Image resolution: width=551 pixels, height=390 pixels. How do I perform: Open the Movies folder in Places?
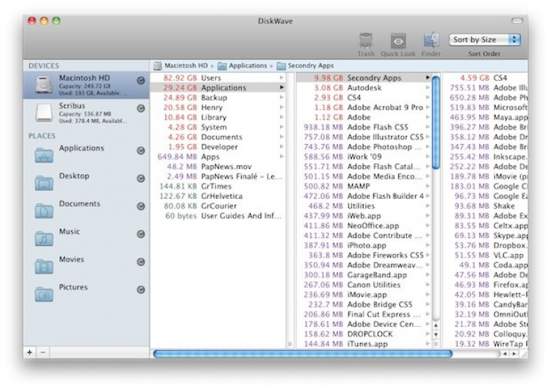(71, 260)
